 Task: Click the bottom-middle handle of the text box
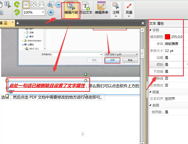point(86,96)
